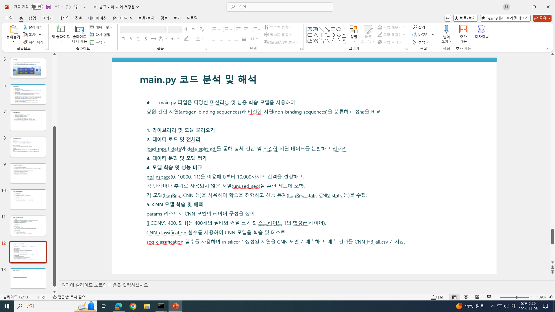Open the Designer pane icon
This screenshot has height=312, width=555.
coord(482,29)
